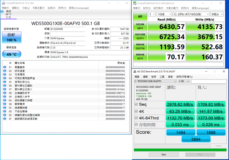The width and height of the screenshot is (229, 160).
Task: Click status orb for attribute 0F row
Action: [5, 119]
